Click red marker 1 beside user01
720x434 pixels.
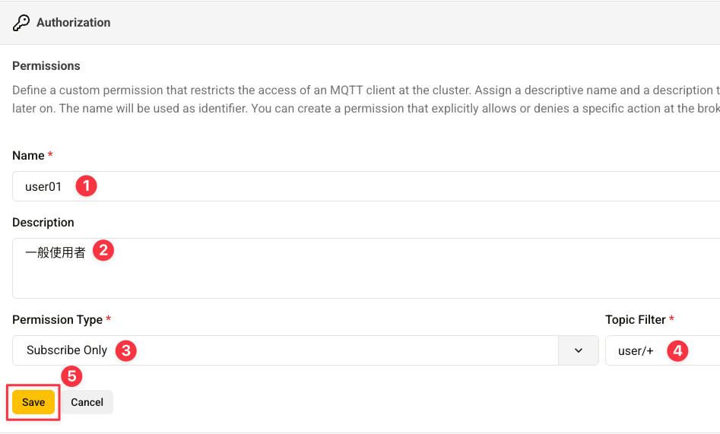[87, 186]
